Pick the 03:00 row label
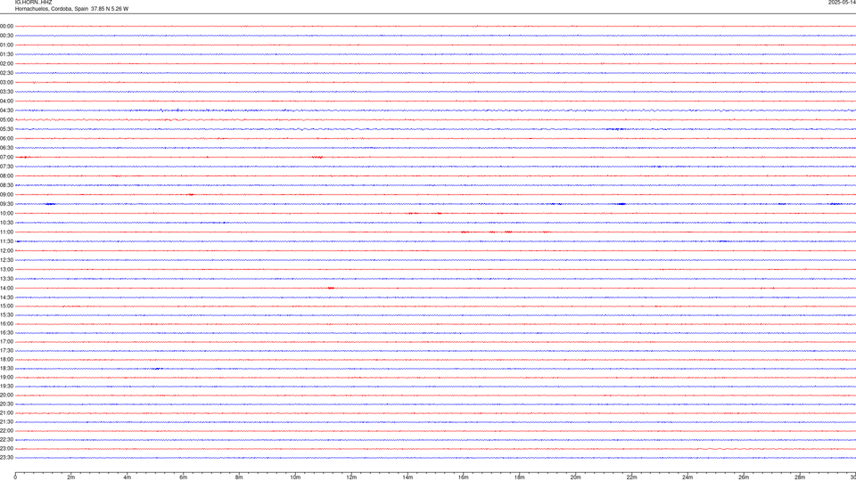 tap(6, 82)
